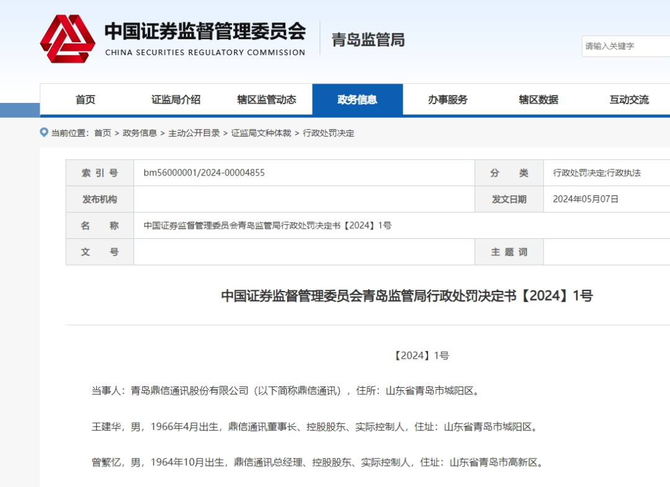This screenshot has width=670, height=487.
Task: Click the location pin icon before 当前位置
Action: 43,132
